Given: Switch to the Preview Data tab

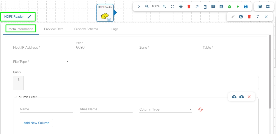Looking at the screenshot, I should click(x=54, y=29).
